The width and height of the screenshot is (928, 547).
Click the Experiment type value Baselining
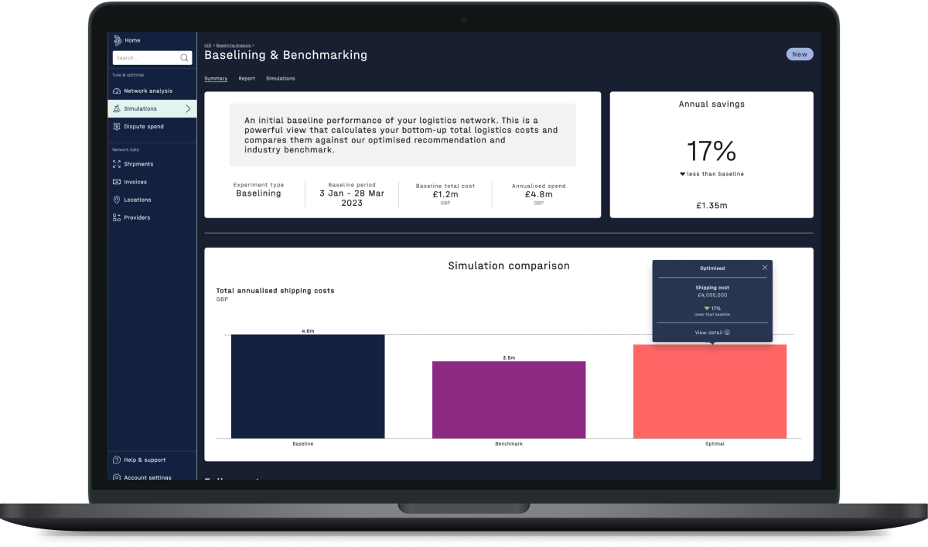point(258,193)
